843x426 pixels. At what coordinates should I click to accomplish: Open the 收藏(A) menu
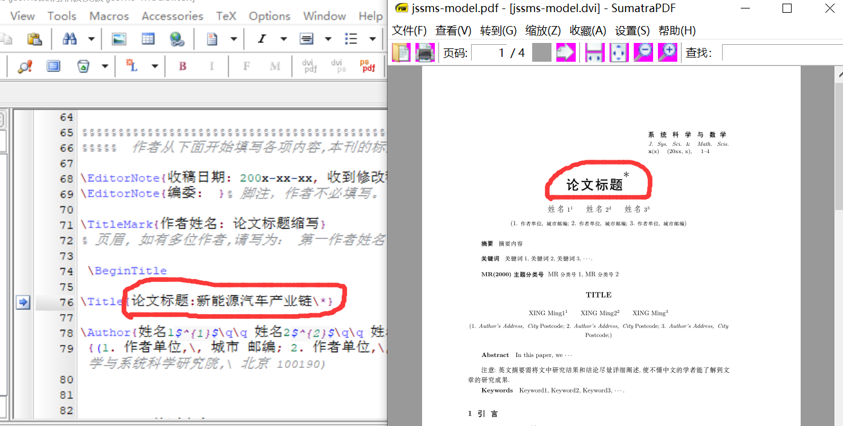tap(588, 30)
